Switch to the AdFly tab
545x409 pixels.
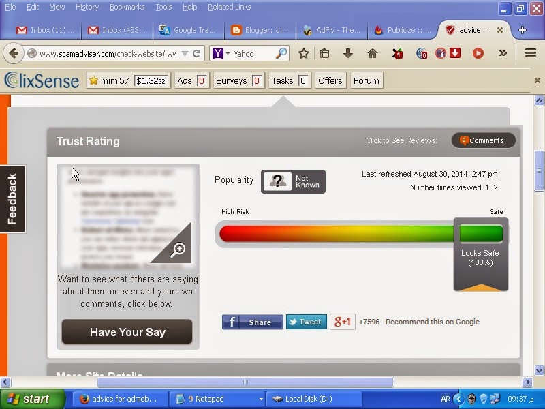[x=332, y=30]
